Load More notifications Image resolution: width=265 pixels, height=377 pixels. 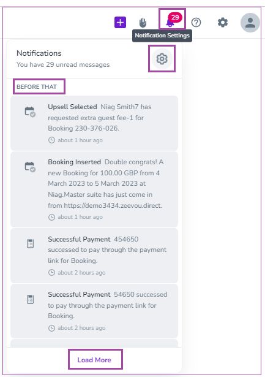click(x=94, y=360)
